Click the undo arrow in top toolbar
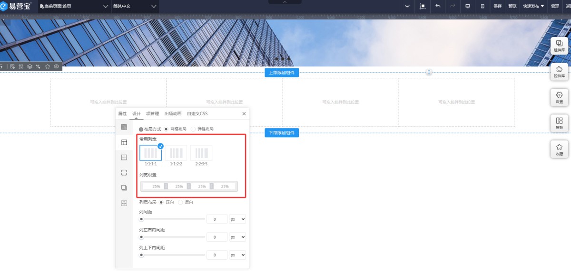Screen dimensions: 571x271 pyautogui.click(x=438, y=6)
